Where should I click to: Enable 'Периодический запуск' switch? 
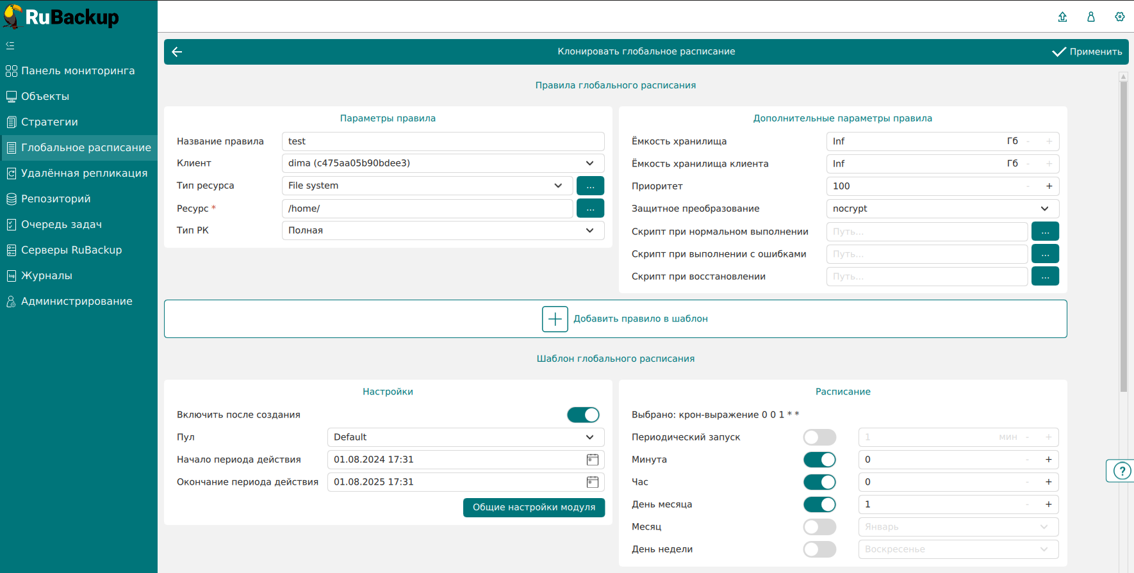click(820, 437)
